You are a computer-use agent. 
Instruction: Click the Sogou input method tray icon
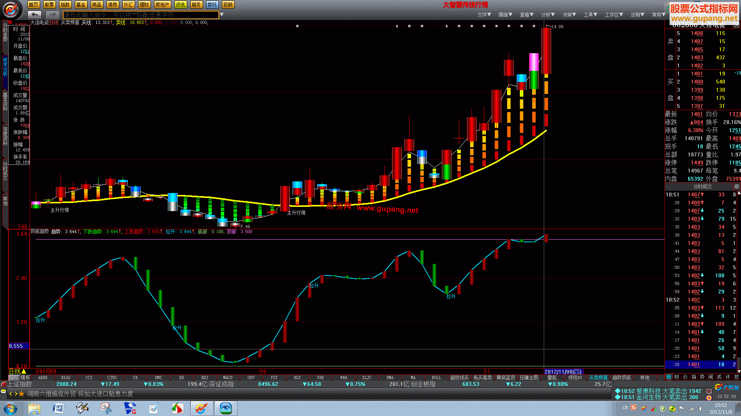(633, 408)
